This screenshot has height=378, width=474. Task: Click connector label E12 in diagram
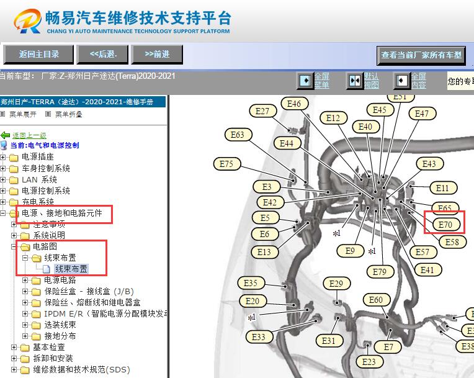tap(333, 118)
